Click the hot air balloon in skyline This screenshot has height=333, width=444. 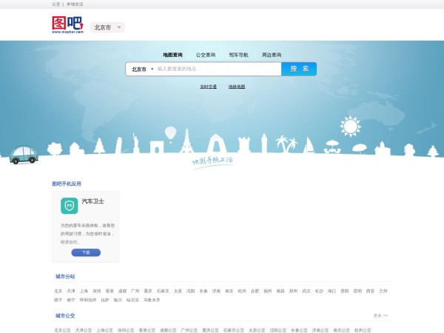[171, 133]
